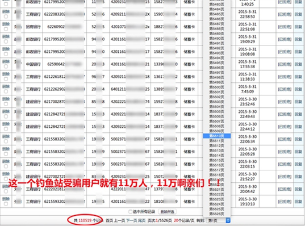Tick the checkbox in the 22:58:50 row

click(x=6, y=16)
